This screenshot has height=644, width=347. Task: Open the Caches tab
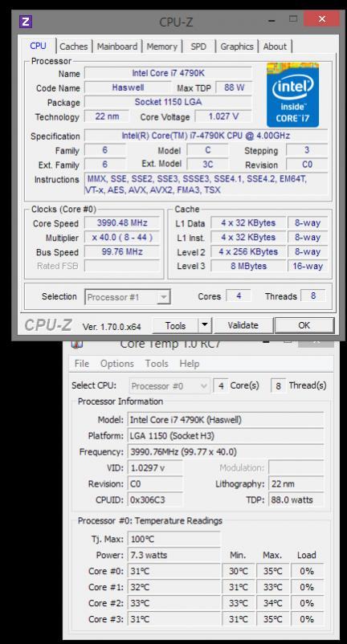tap(74, 47)
